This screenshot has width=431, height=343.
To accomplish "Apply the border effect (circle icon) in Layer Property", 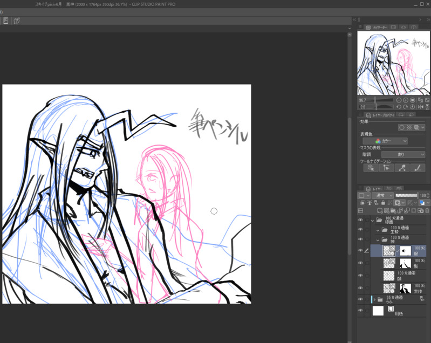I will (402, 127).
